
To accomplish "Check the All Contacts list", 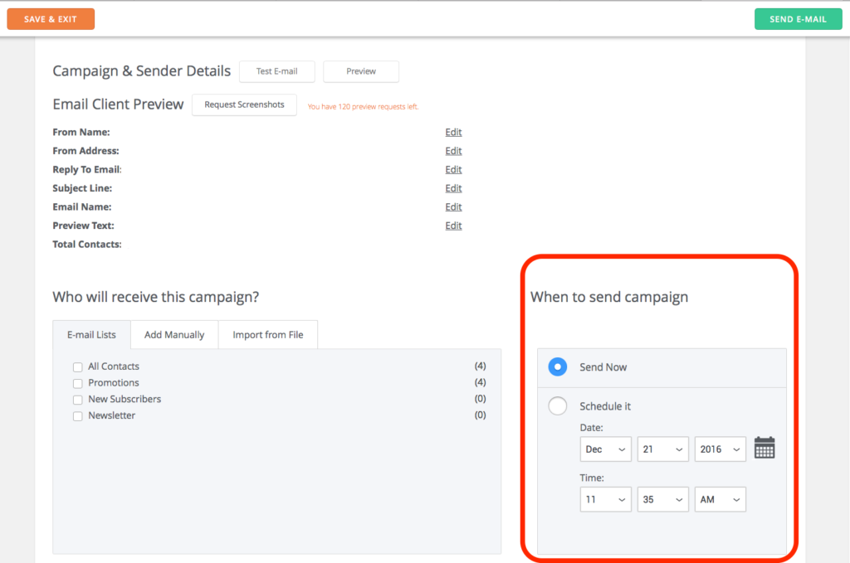I will (x=77, y=366).
